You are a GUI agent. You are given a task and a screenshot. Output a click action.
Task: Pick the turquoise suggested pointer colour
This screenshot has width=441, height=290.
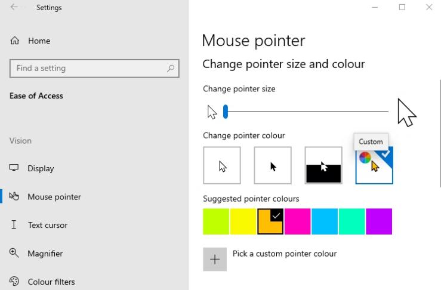(352, 221)
